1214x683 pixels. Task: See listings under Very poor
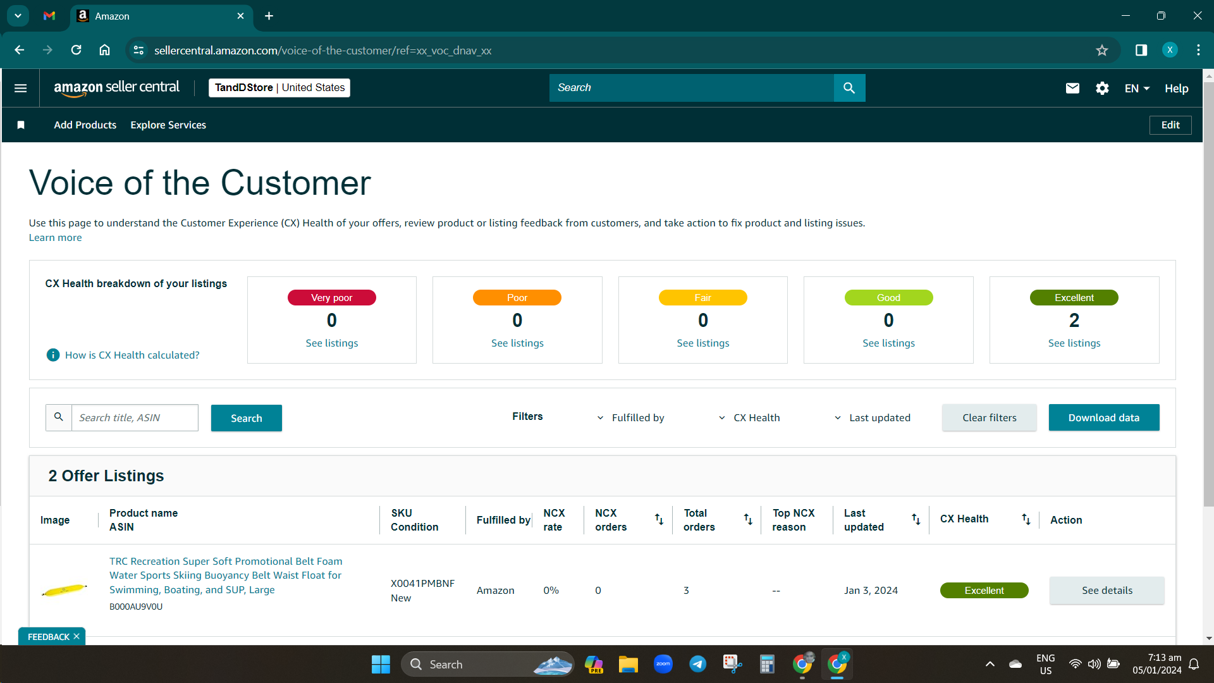click(332, 343)
